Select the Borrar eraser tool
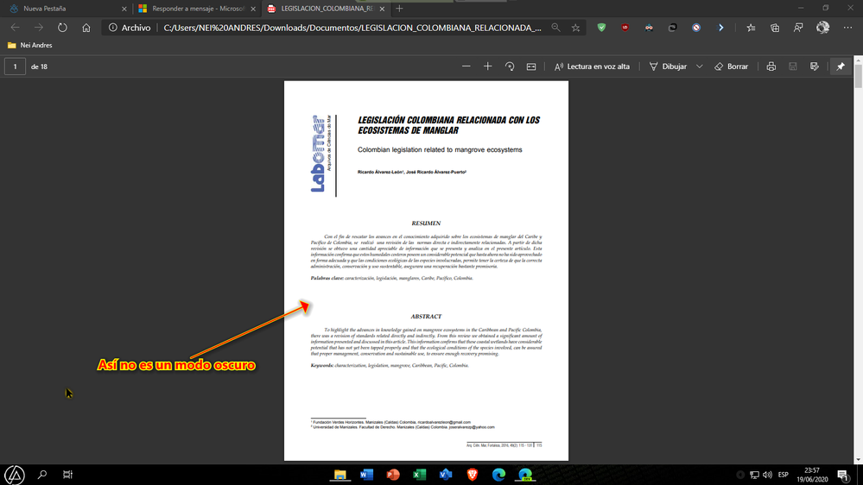 (x=732, y=66)
